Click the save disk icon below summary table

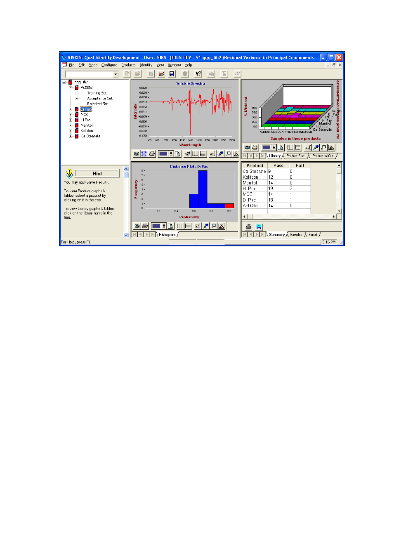click(x=259, y=227)
